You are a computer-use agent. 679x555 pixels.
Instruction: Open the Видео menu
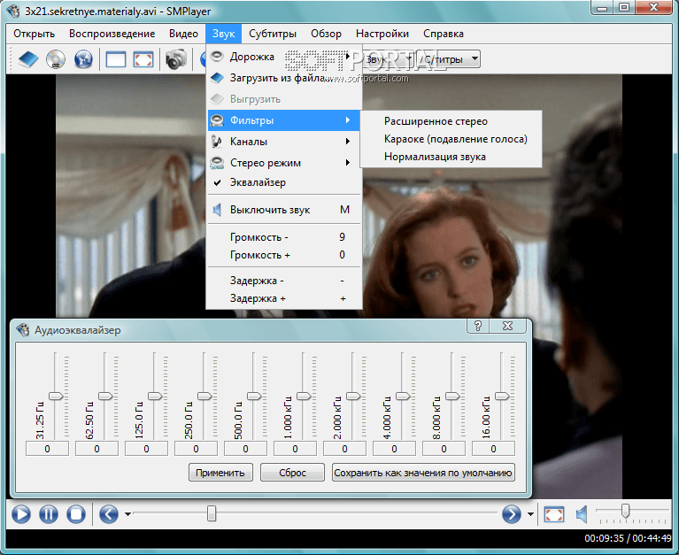pos(183,34)
